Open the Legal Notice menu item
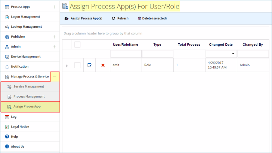The width and height of the screenshot is (272, 153). click(x=30, y=126)
